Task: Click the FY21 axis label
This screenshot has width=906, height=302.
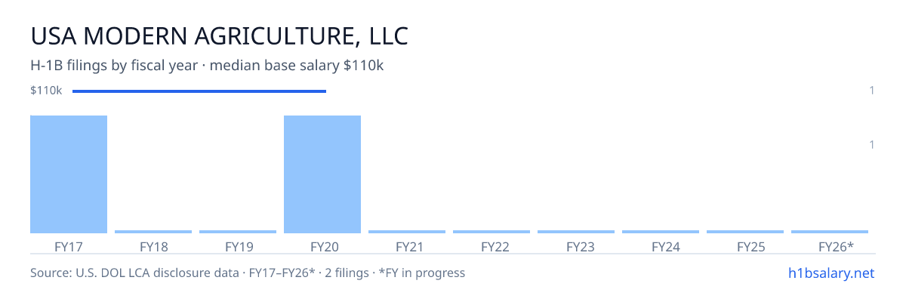Action: 407,247
